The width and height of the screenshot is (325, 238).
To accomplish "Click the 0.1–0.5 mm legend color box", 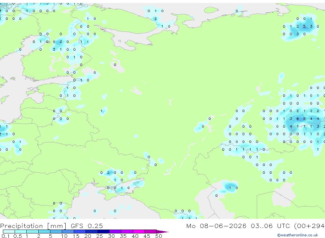I will point(9,232).
